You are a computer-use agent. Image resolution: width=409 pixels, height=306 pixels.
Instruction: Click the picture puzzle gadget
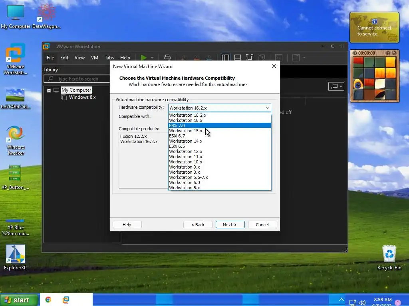pyautogui.click(x=375, y=76)
